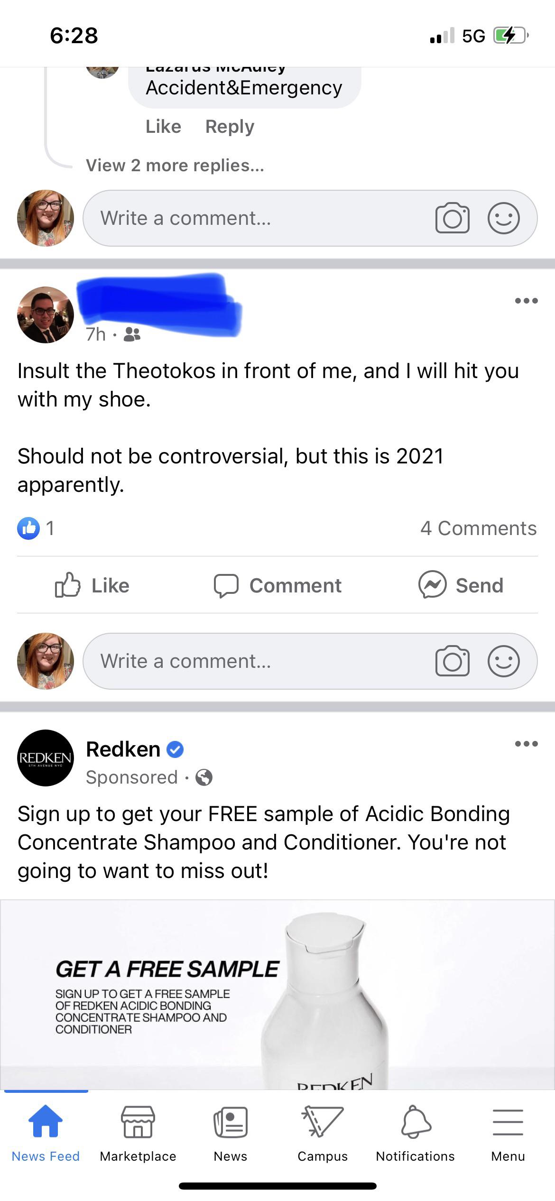Reply to the Accident&Emergency comment
This screenshot has height=1201, width=555.
tap(230, 127)
